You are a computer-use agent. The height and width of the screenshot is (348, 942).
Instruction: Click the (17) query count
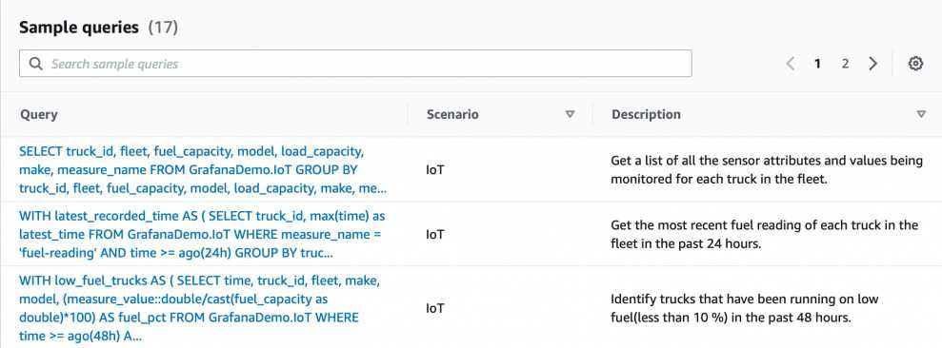163,27
